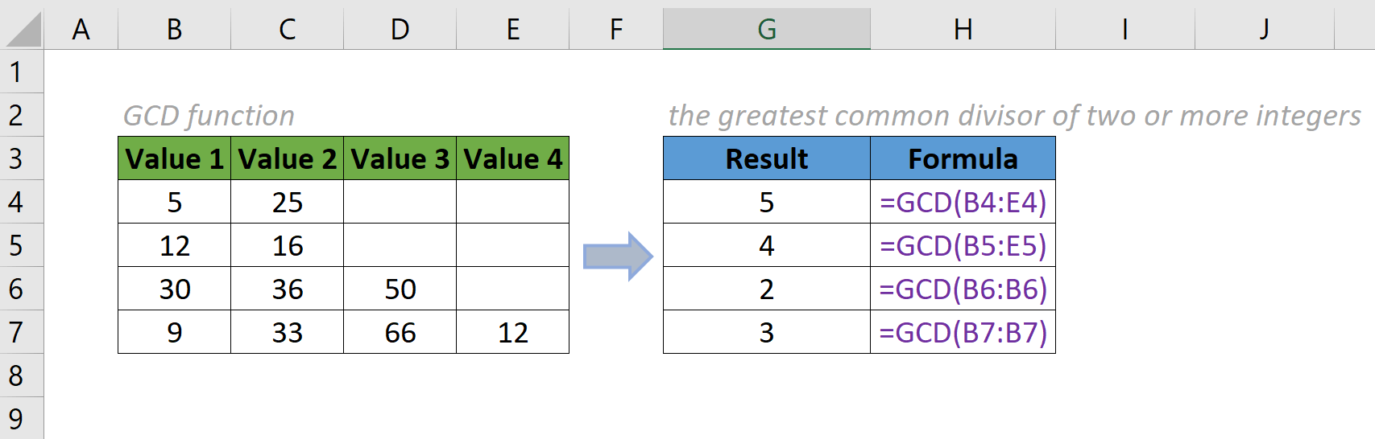Select the Value 4 header cell
Viewport: 1375px width, 439px height.
click(x=512, y=158)
